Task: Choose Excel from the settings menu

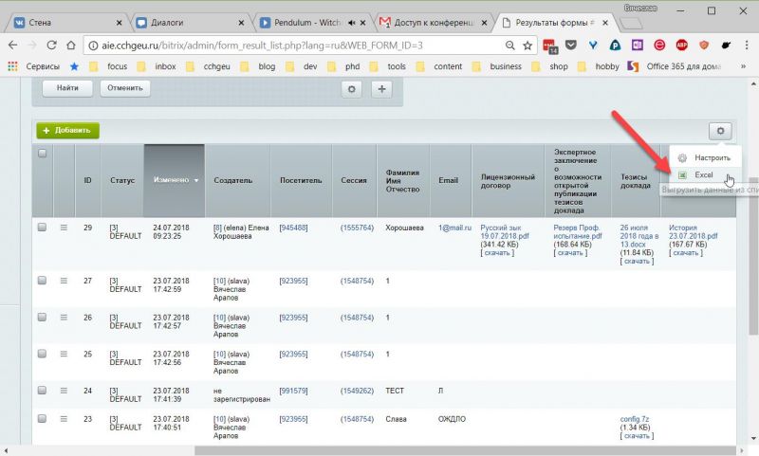Action: coord(703,175)
